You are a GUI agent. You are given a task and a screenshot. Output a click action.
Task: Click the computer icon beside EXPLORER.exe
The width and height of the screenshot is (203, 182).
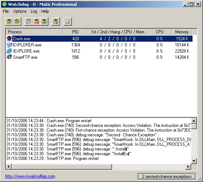tap(9, 45)
